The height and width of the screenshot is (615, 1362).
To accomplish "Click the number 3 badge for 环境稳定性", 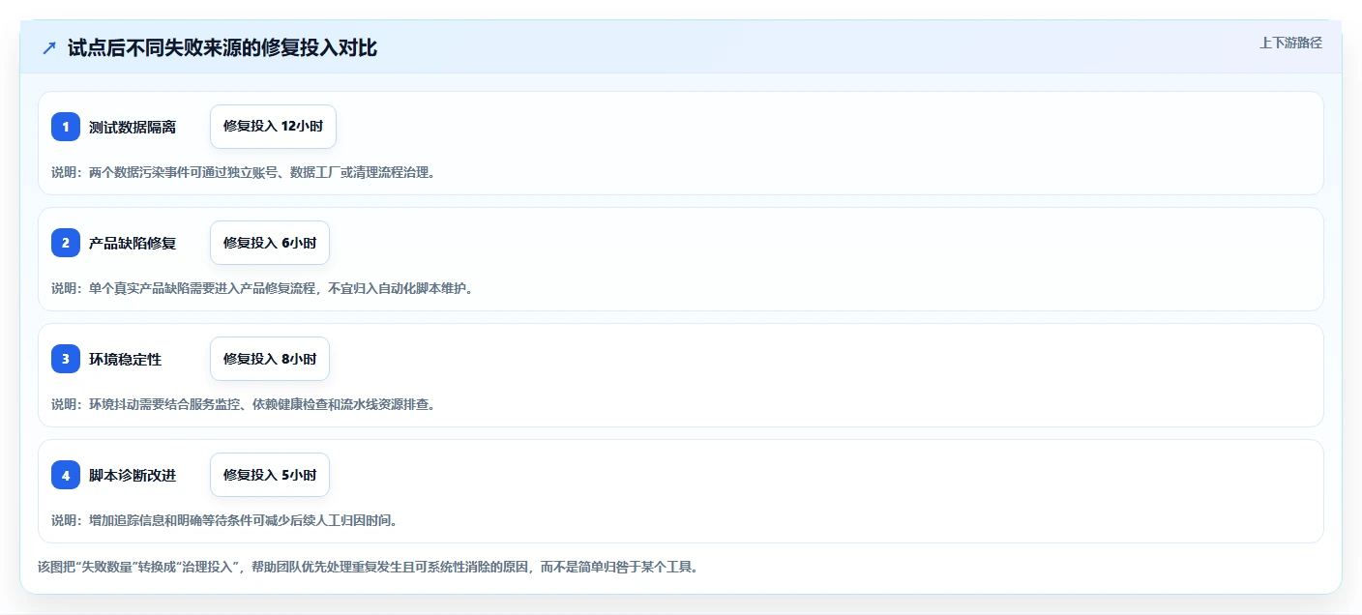I will coord(66,359).
